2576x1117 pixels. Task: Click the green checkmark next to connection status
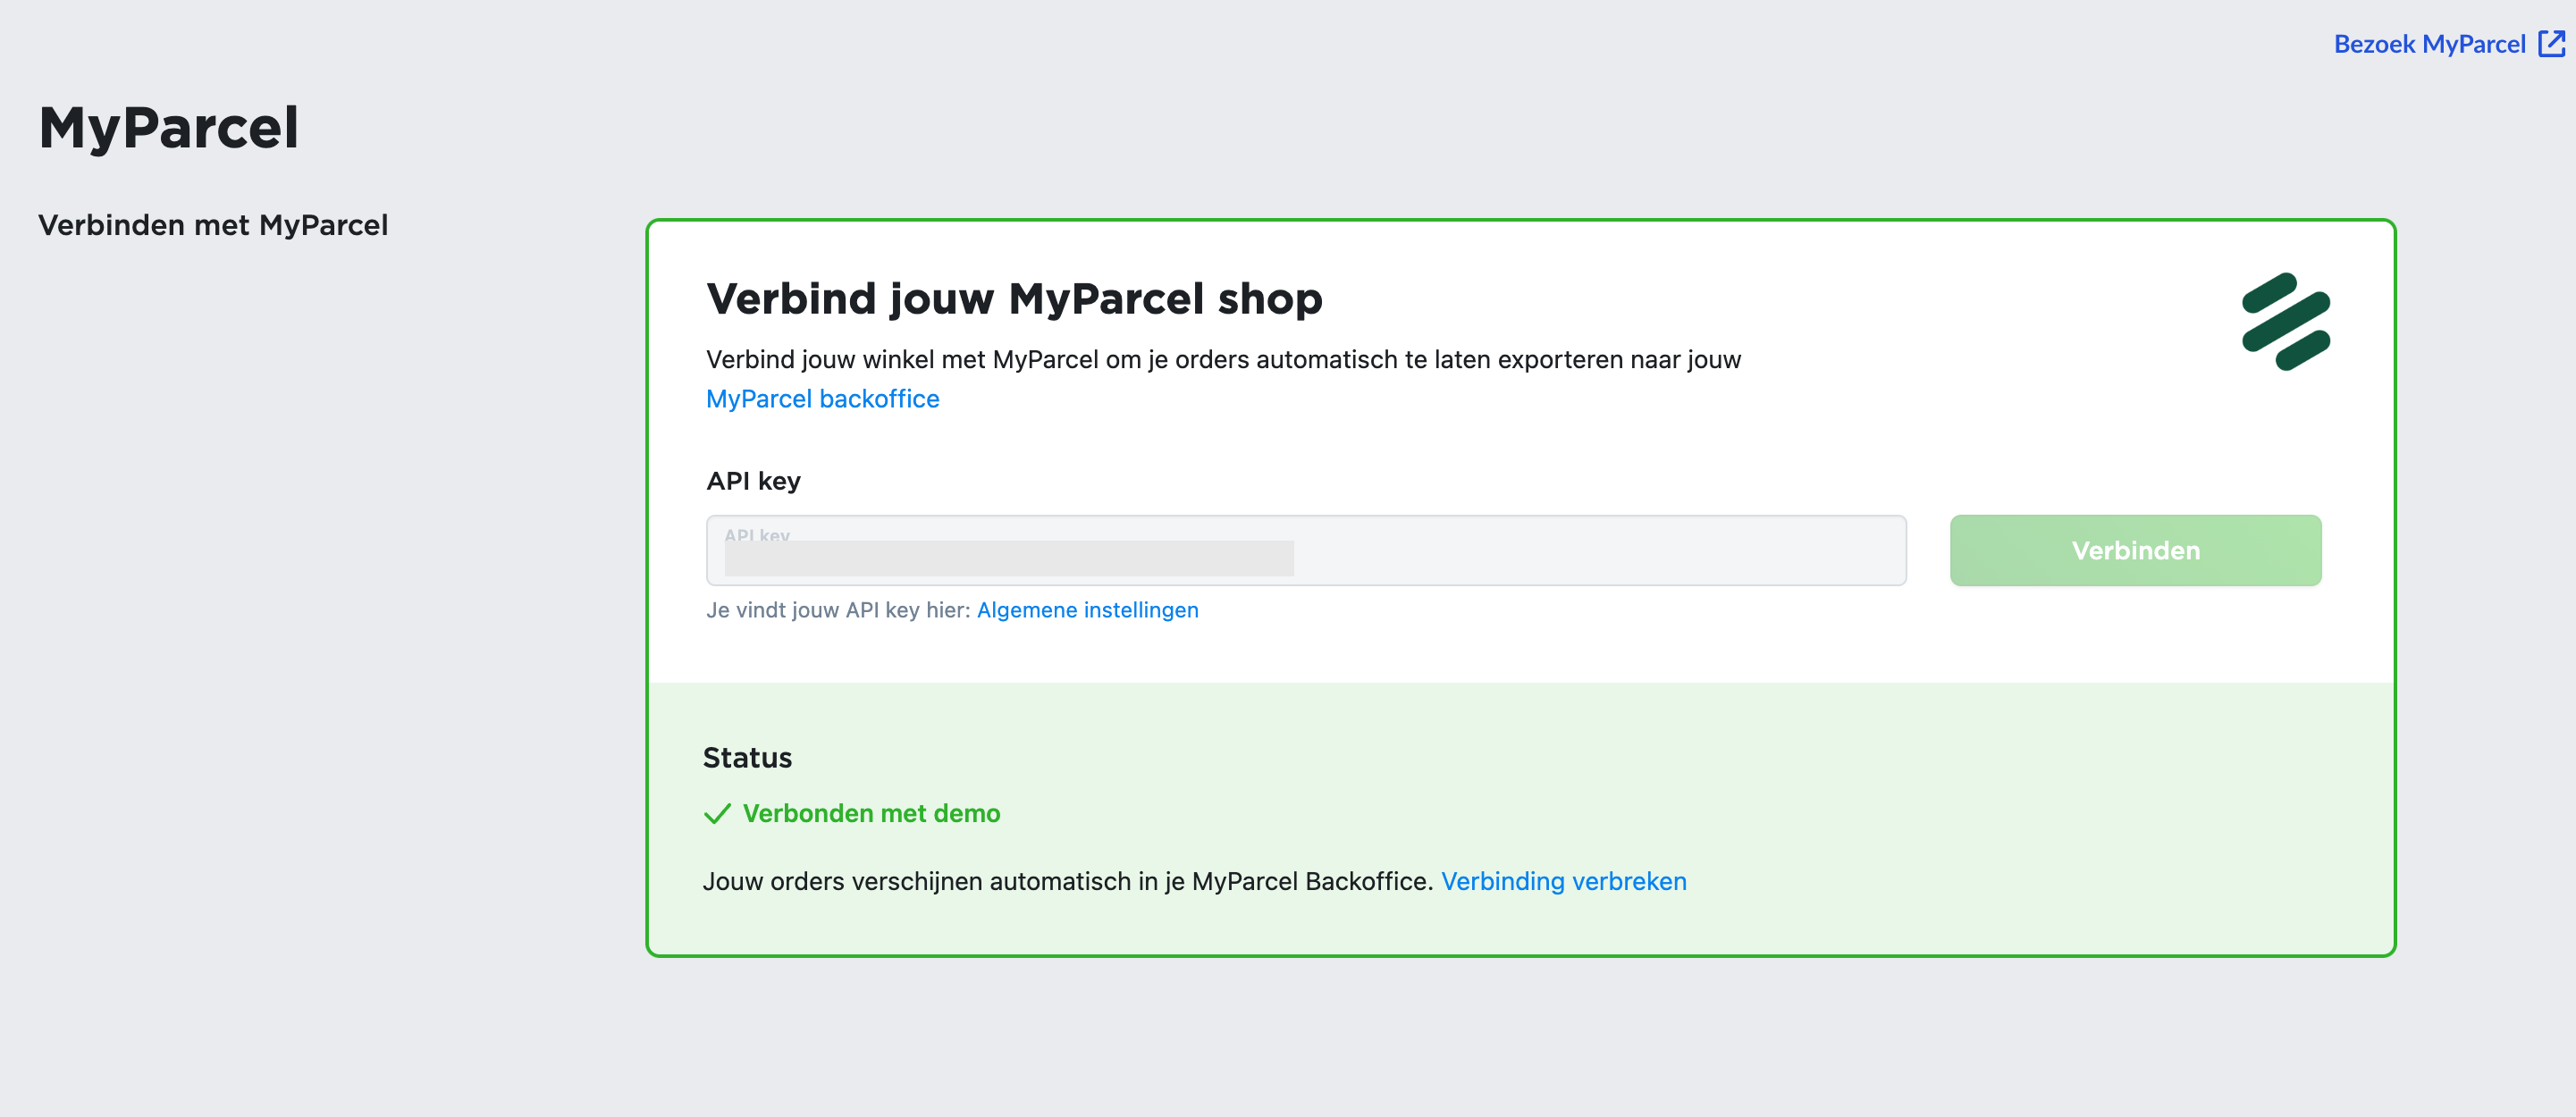[717, 814]
